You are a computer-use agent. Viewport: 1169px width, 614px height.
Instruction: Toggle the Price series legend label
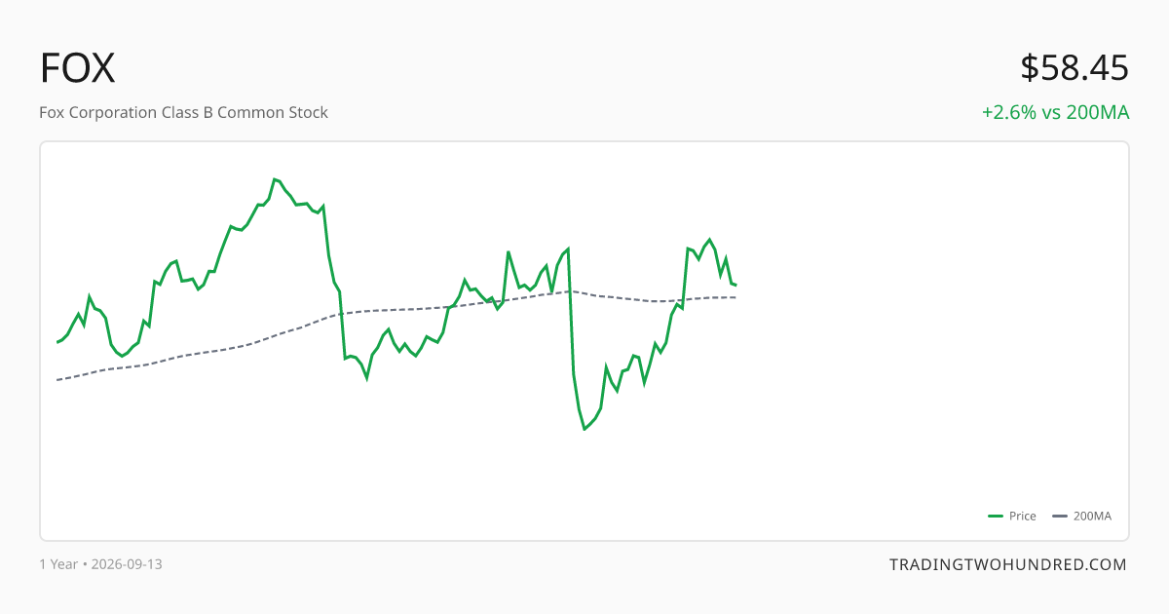coord(1023,517)
